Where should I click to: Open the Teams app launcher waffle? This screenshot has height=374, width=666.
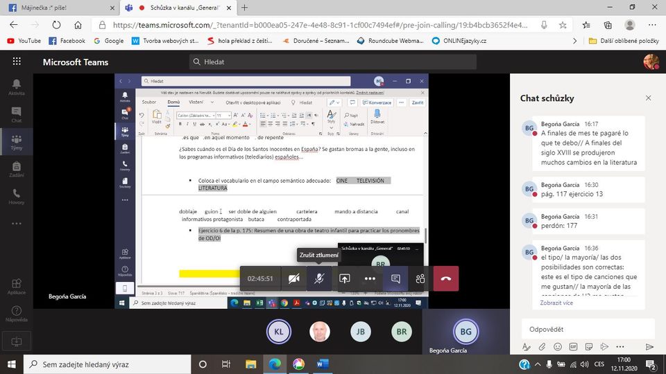17,62
